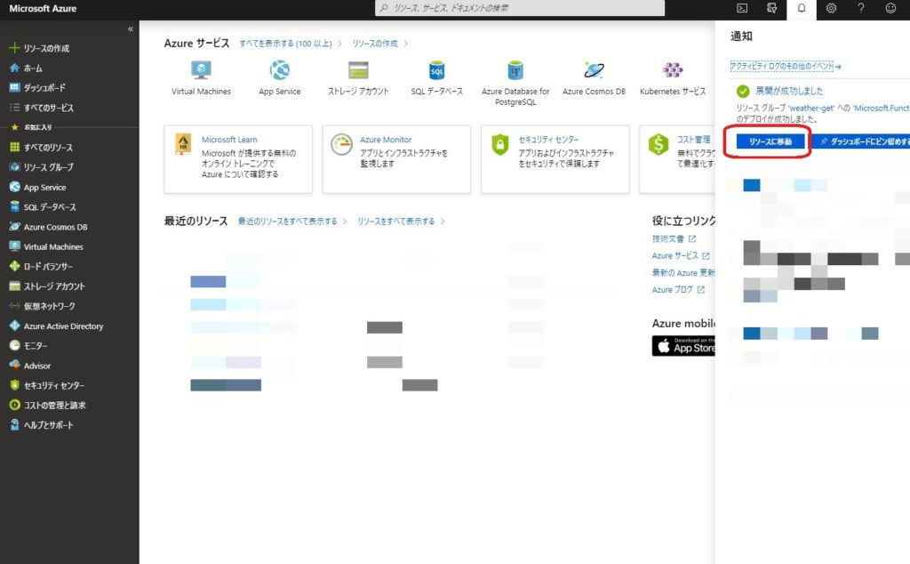Image resolution: width=910 pixels, height=564 pixels.
Task: Open Virtual Machines service icon
Action: pos(201,70)
